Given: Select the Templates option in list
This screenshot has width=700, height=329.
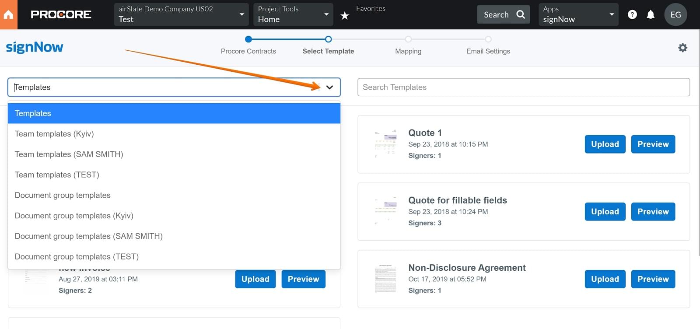Looking at the screenshot, I should tap(174, 113).
